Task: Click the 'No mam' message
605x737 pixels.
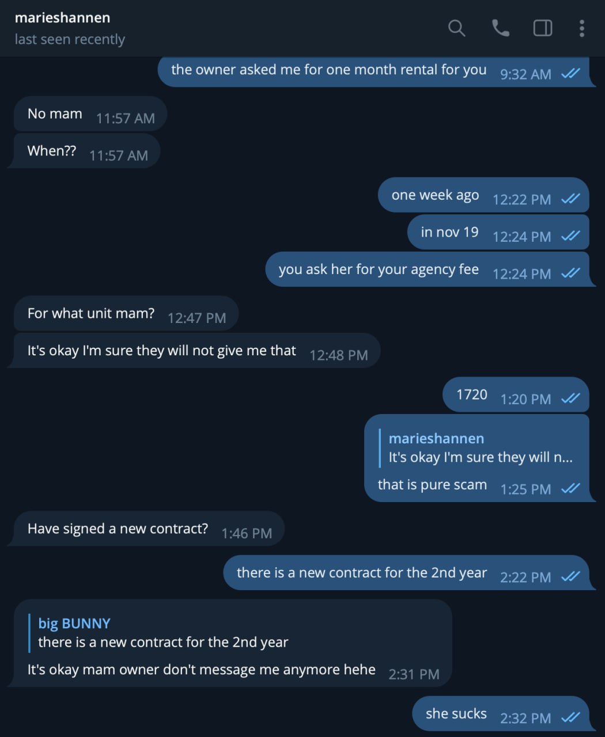Action: [x=55, y=114]
